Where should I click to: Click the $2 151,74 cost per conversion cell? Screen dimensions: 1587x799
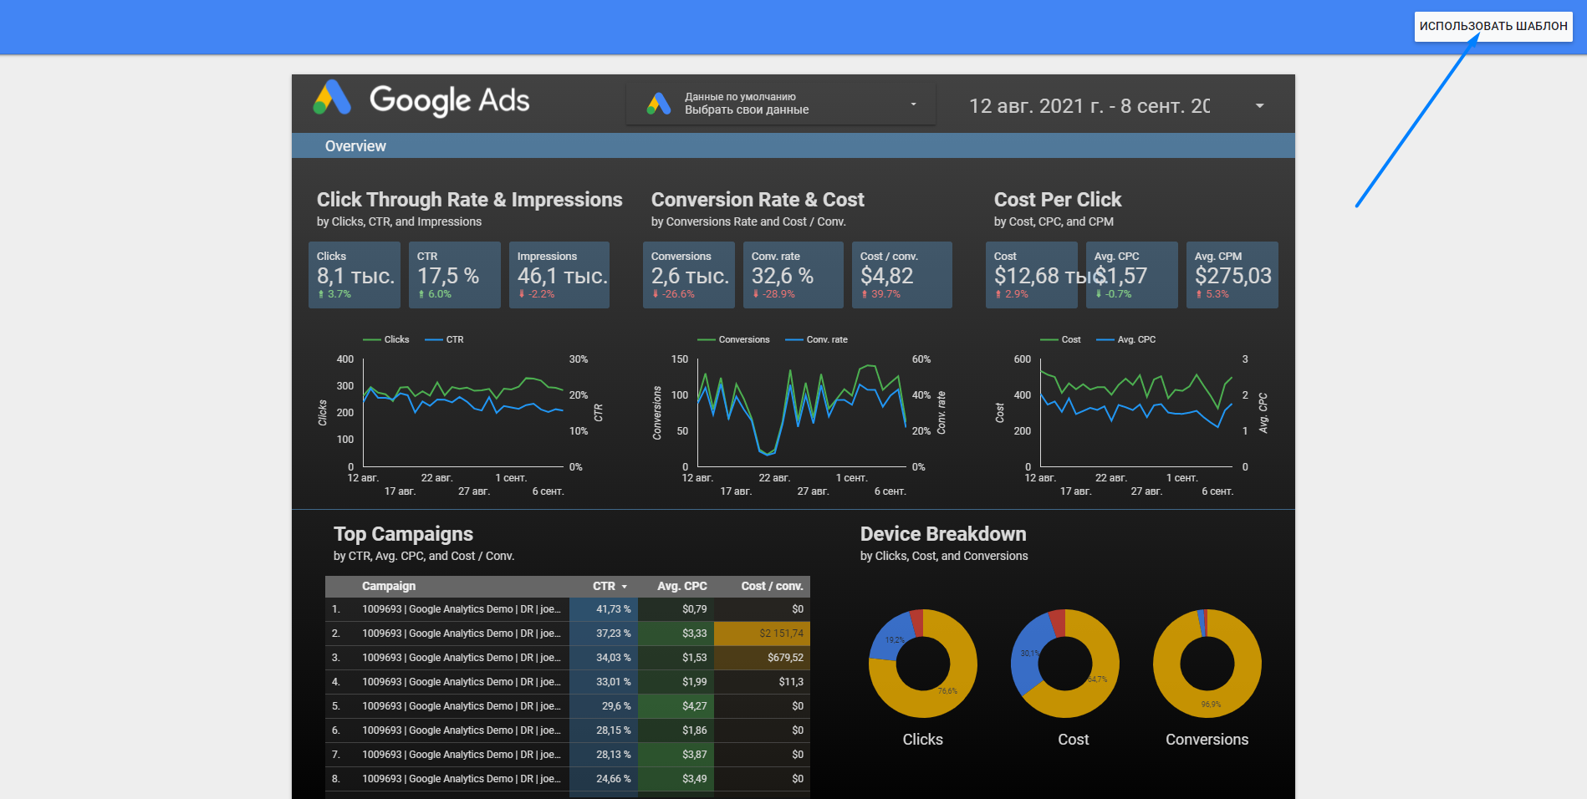(x=762, y=634)
